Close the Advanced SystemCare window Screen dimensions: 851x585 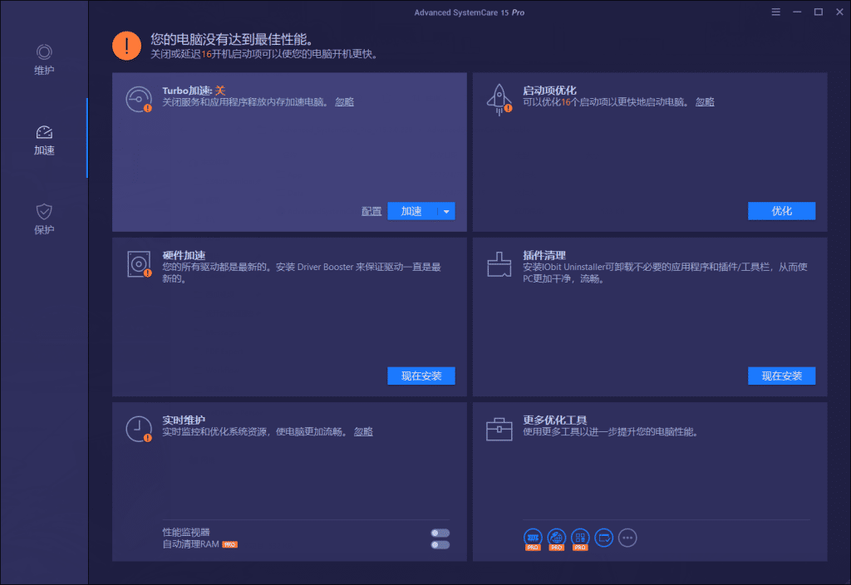click(839, 12)
